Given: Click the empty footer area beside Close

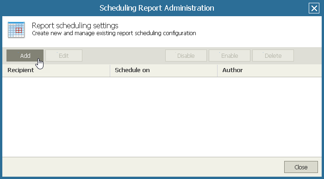Looking at the screenshot, I should 143,167.
